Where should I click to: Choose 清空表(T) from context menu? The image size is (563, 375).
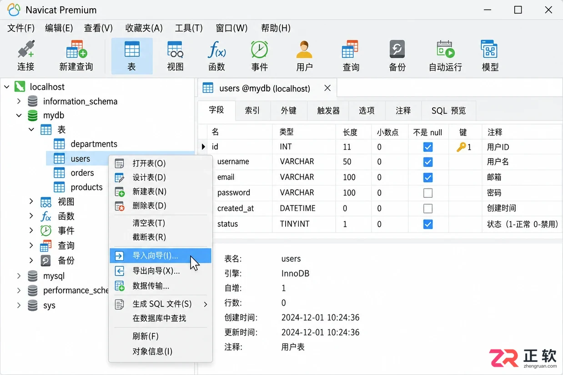161,223
